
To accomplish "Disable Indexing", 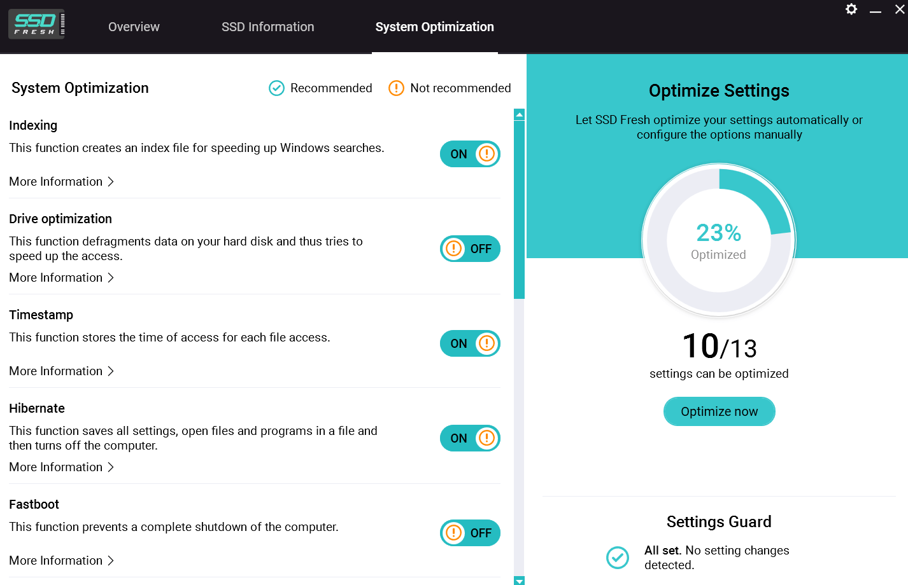I will pos(470,154).
